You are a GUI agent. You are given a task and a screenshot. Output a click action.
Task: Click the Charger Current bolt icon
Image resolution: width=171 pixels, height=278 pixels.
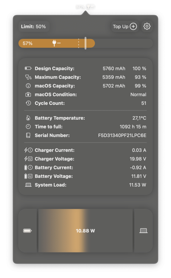point(28,150)
